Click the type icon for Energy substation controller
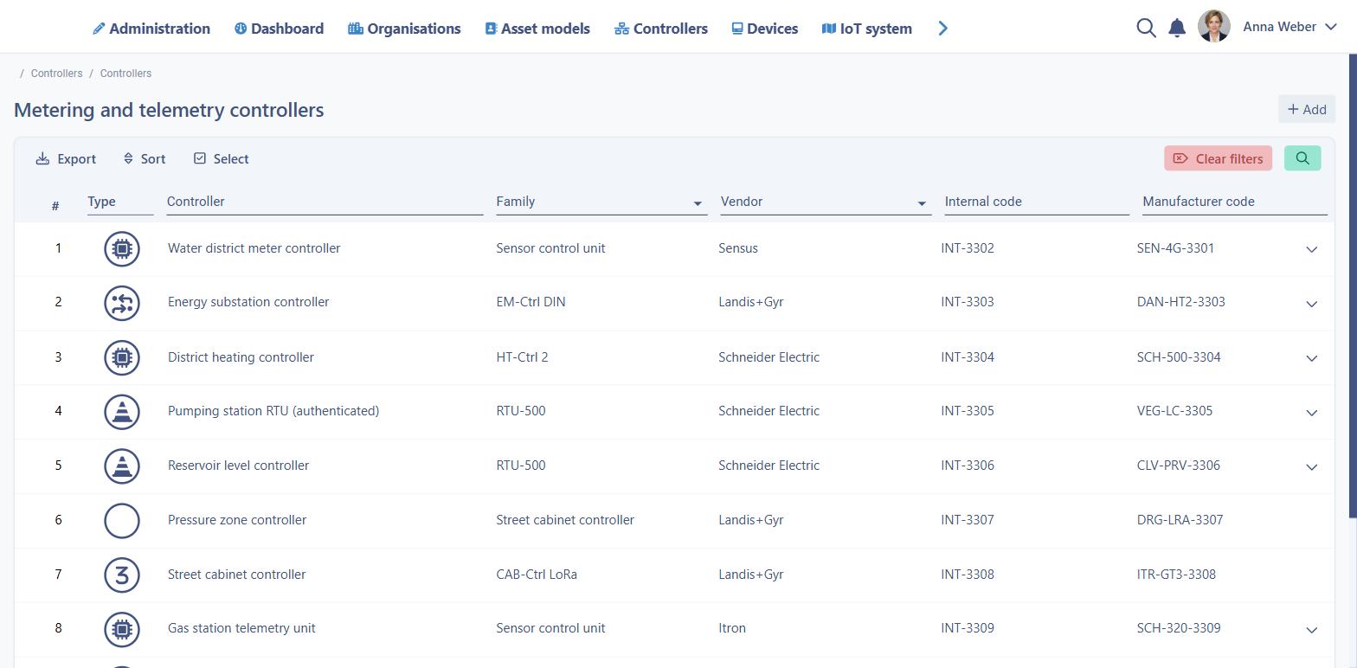The width and height of the screenshot is (1357, 668). click(x=122, y=303)
